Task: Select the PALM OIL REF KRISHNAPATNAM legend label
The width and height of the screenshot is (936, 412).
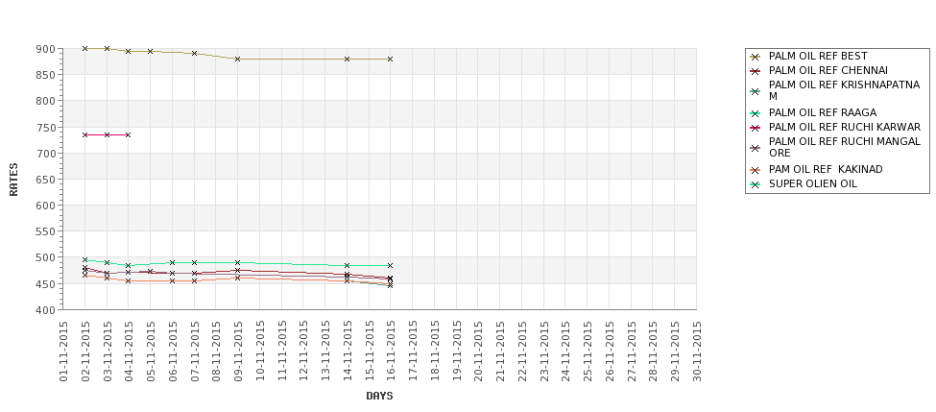Action: click(844, 91)
